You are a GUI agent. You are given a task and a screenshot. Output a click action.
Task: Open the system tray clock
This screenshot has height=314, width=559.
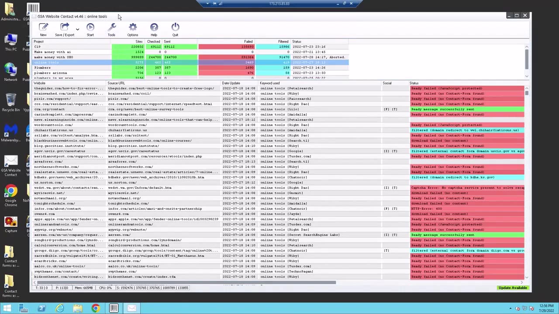pyautogui.click(x=546, y=308)
